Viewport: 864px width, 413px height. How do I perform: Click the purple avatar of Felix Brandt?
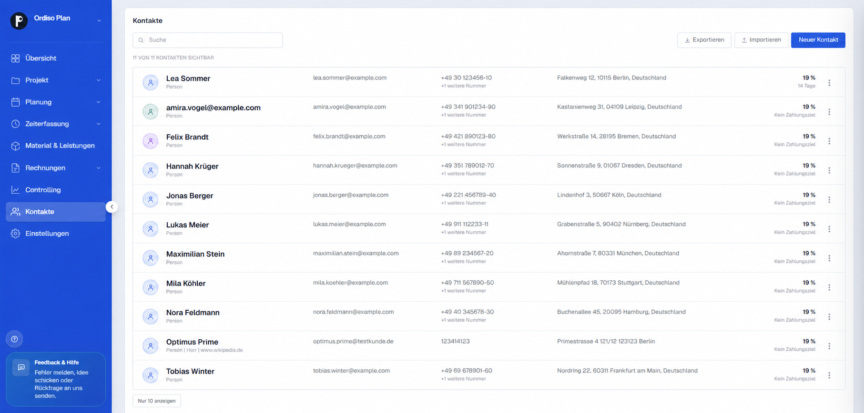(x=151, y=141)
